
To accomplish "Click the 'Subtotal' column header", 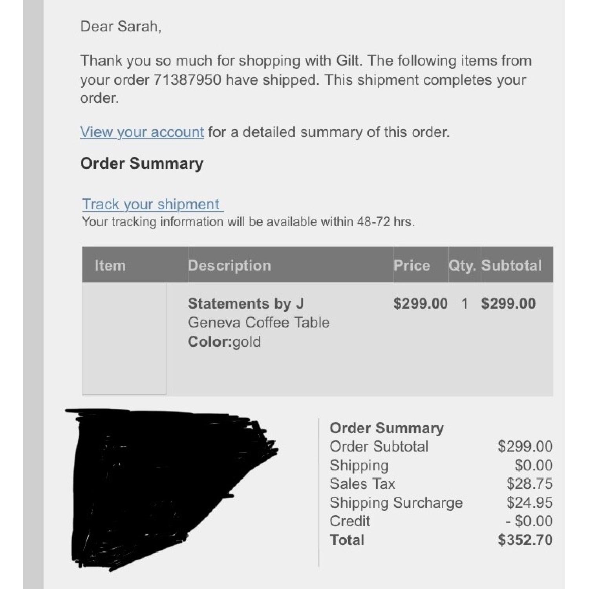I will 511,265.
